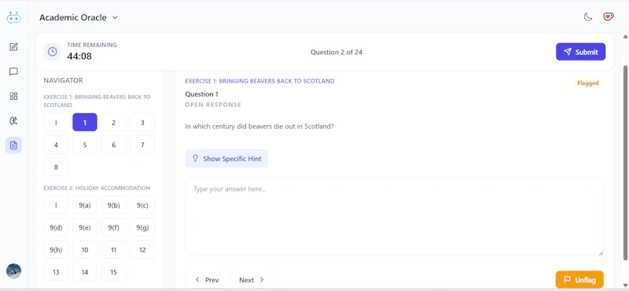Screen dimensions: 629x291
Task: Open the new note edit icon
Action: (13, 47)
